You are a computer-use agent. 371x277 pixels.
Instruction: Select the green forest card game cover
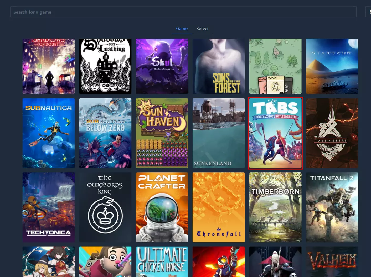click(x=275, y=66)
